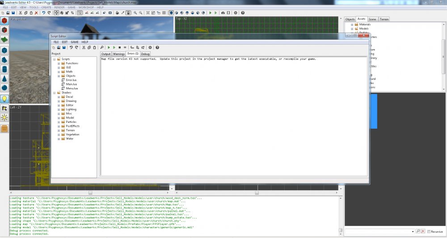Open Error.lua script file

click(x=71, y=80)
